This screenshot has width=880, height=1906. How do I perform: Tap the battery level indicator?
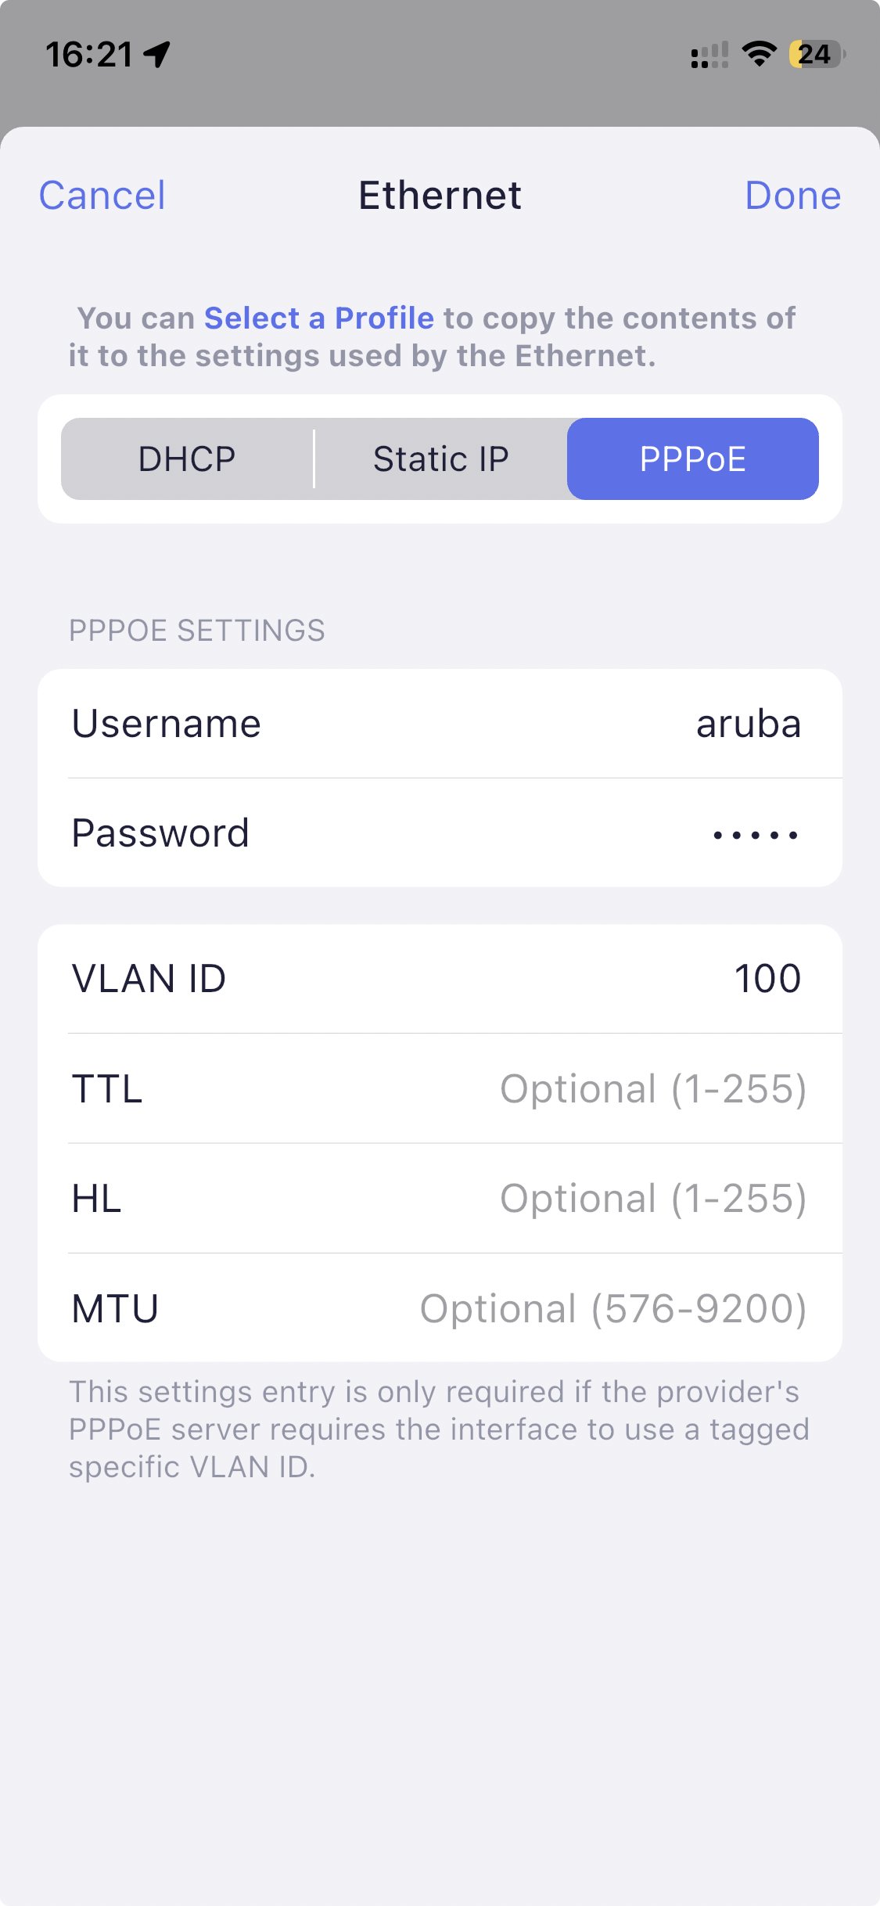(817, 54)
